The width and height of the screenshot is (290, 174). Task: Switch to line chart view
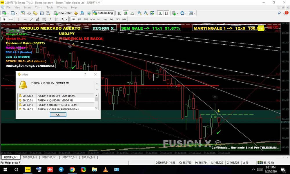pos(132,13)
